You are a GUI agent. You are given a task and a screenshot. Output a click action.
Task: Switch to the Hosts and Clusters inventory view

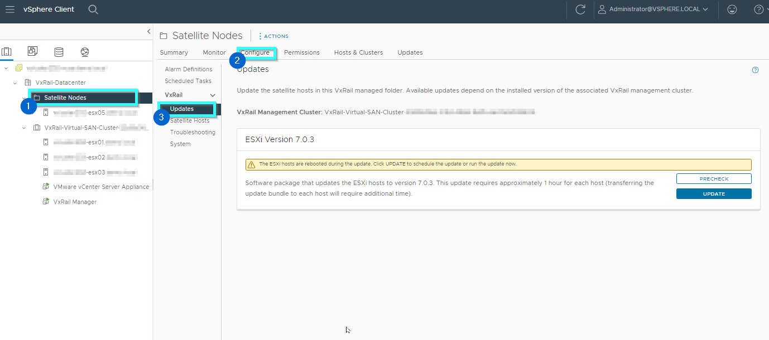[7, 52]
